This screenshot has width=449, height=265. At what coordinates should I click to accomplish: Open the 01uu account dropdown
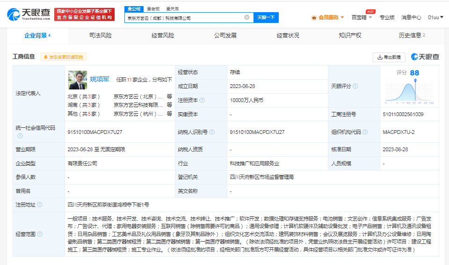click(x=435, y=17)
